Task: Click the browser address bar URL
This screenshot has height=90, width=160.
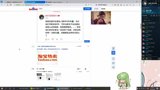Action: tap(36, 5)
